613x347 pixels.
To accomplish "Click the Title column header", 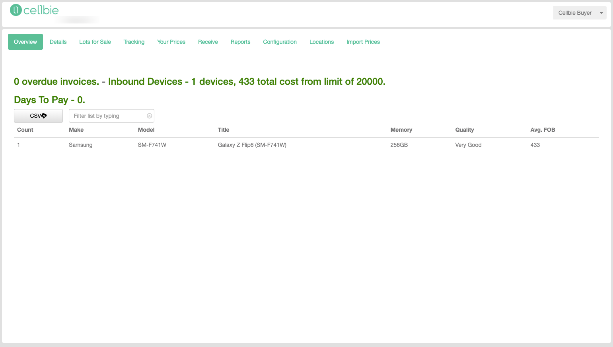I will pyautogui.click(x=224, y=130).
